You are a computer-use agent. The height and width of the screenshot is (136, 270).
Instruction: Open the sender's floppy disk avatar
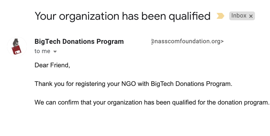point(17,46)
